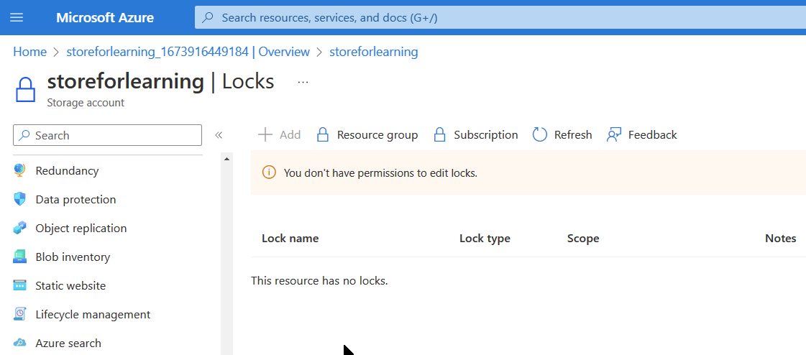
Task: Click the sidebar scrollbar up arrow
Action: click(226, 160)
